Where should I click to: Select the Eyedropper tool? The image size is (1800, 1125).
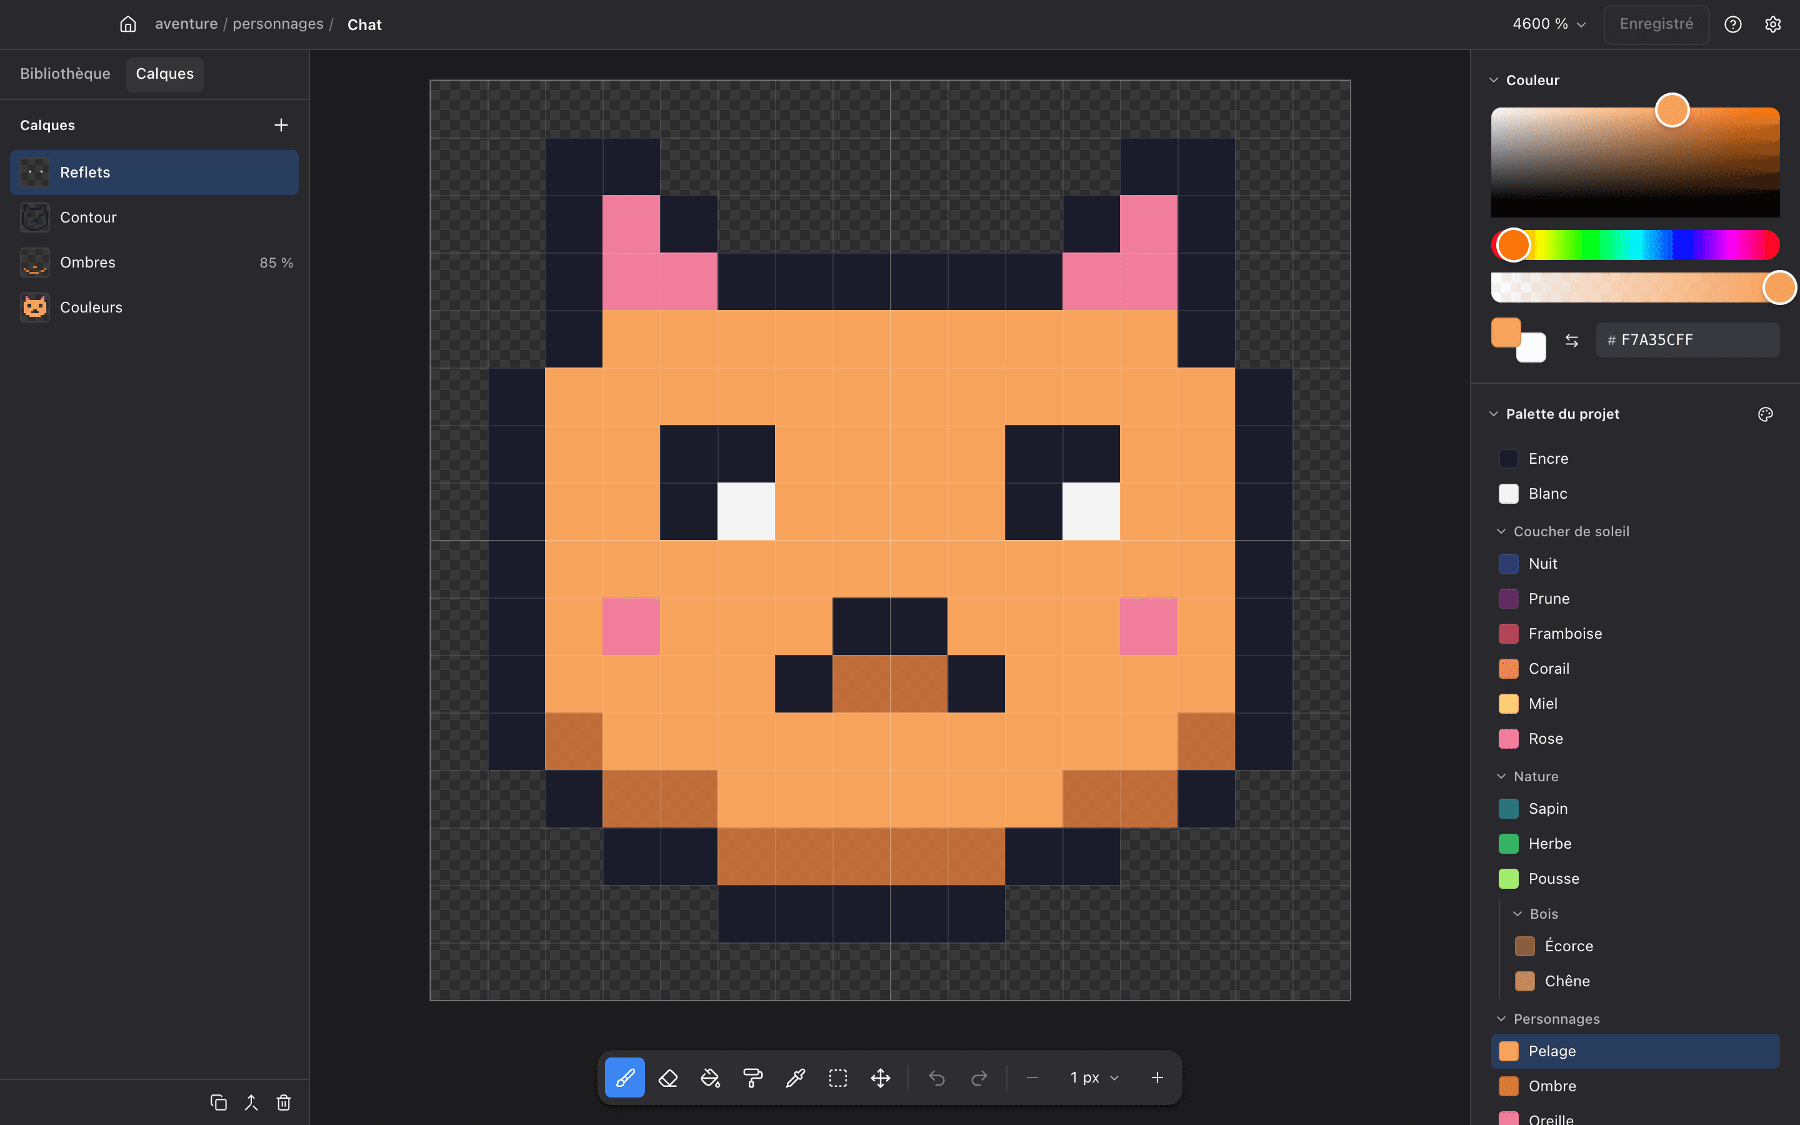795,1077
